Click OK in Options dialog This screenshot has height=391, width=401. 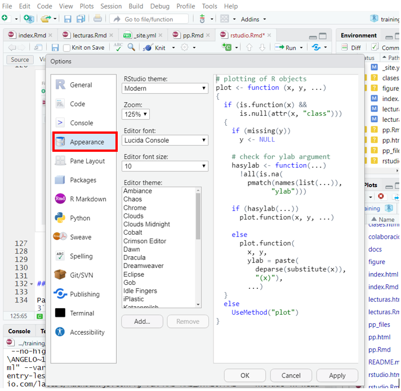pyautogui.click(x=245, y=375)
